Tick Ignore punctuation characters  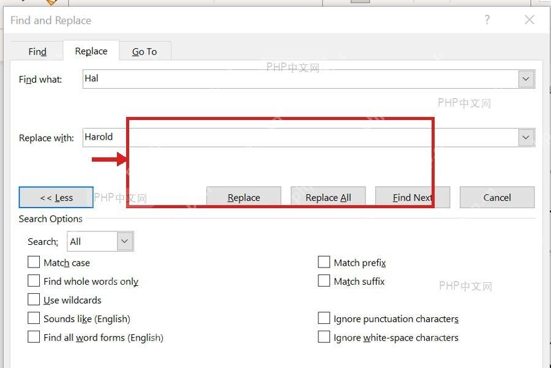(324, 318)
